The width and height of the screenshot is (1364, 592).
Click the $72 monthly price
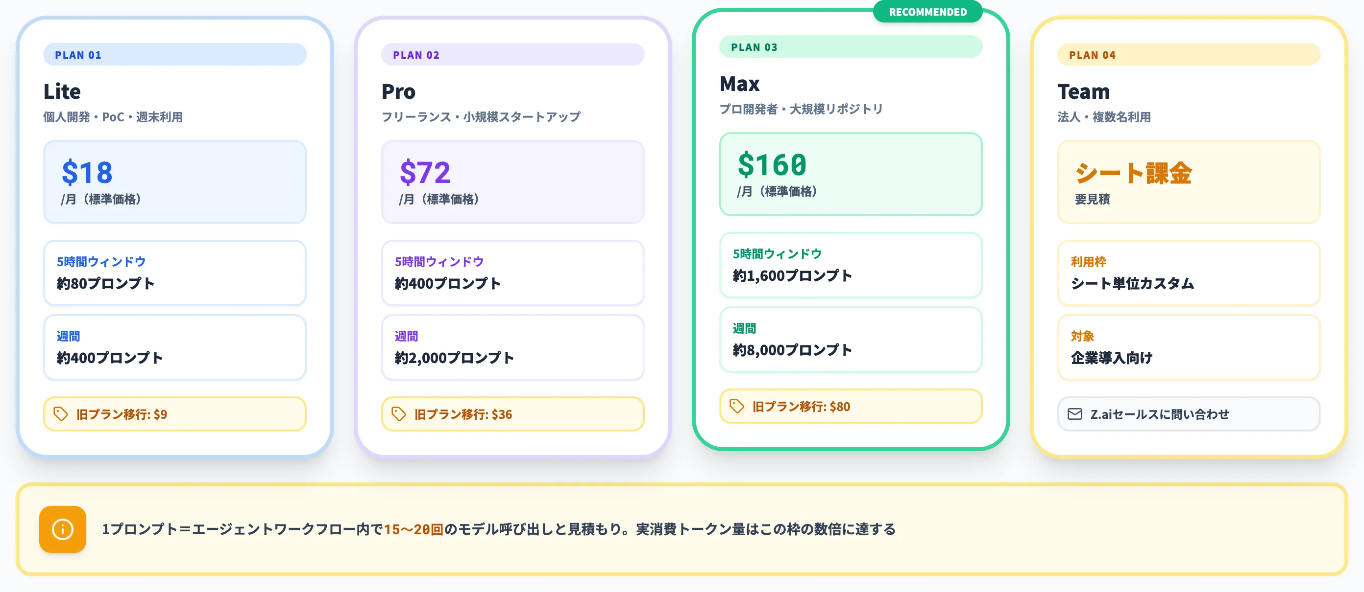coord(425,172)
